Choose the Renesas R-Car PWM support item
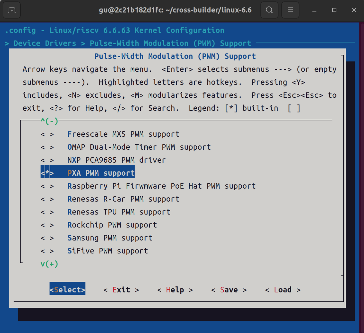The width and height of the screenshot is (364, 333). point(123,199)
